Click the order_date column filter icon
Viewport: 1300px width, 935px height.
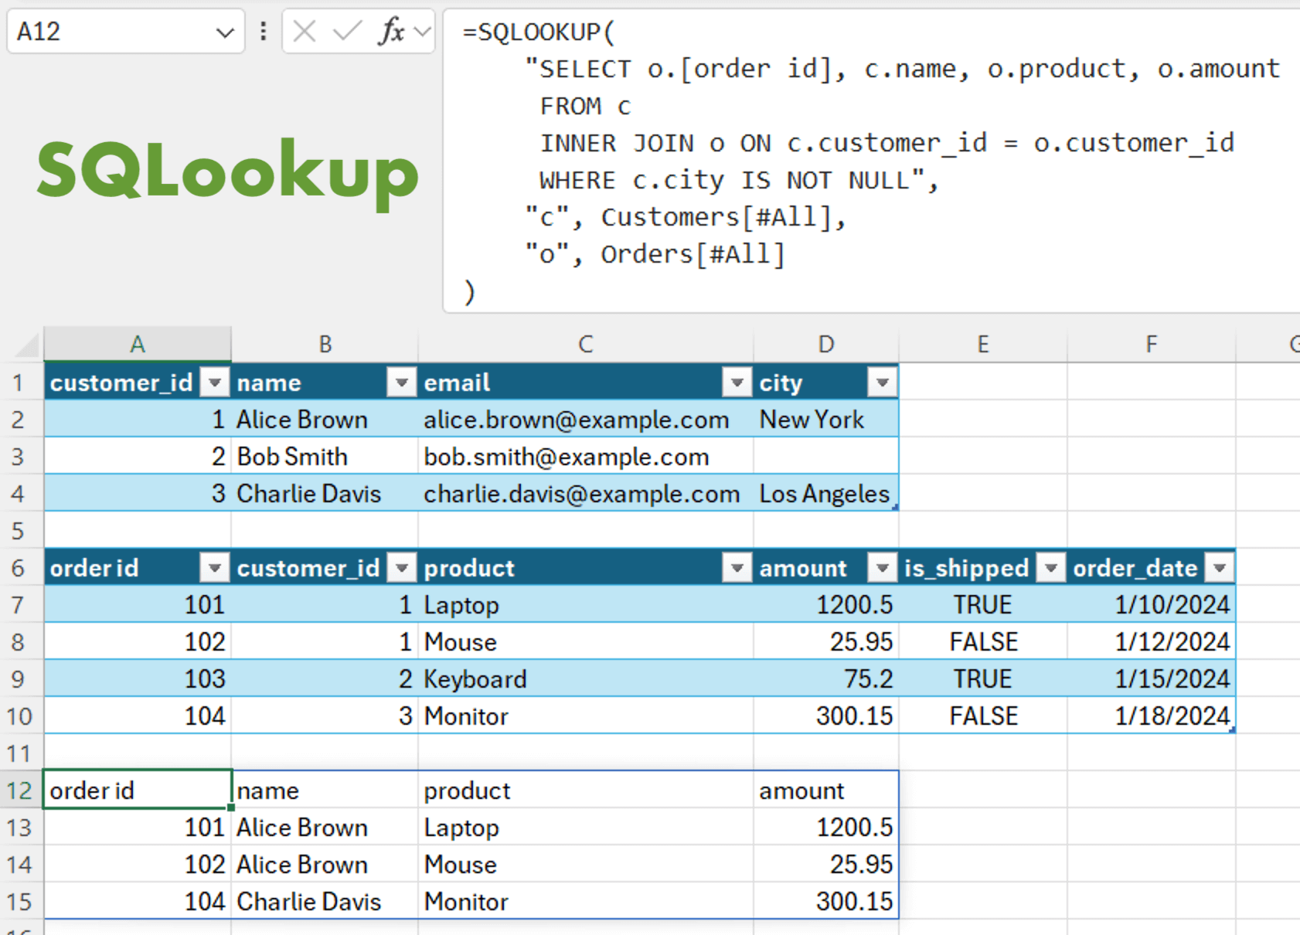1219,567
